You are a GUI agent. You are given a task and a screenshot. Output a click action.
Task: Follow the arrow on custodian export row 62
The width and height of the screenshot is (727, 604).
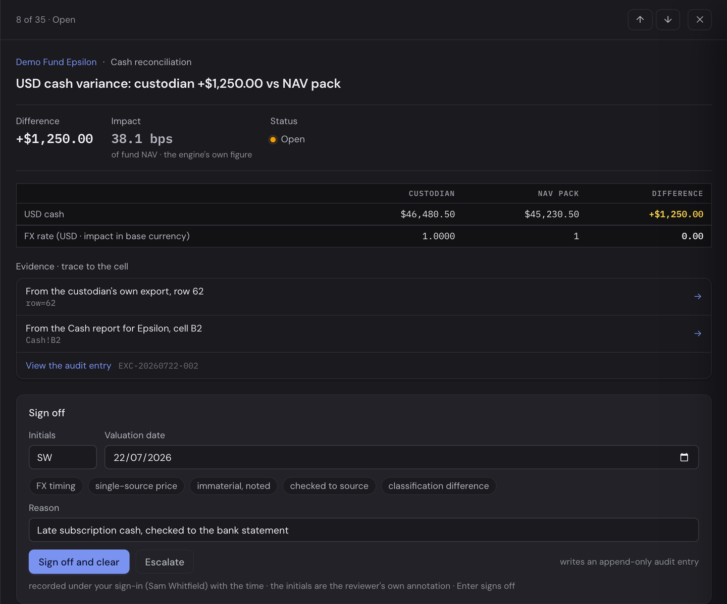coord(698,297)
